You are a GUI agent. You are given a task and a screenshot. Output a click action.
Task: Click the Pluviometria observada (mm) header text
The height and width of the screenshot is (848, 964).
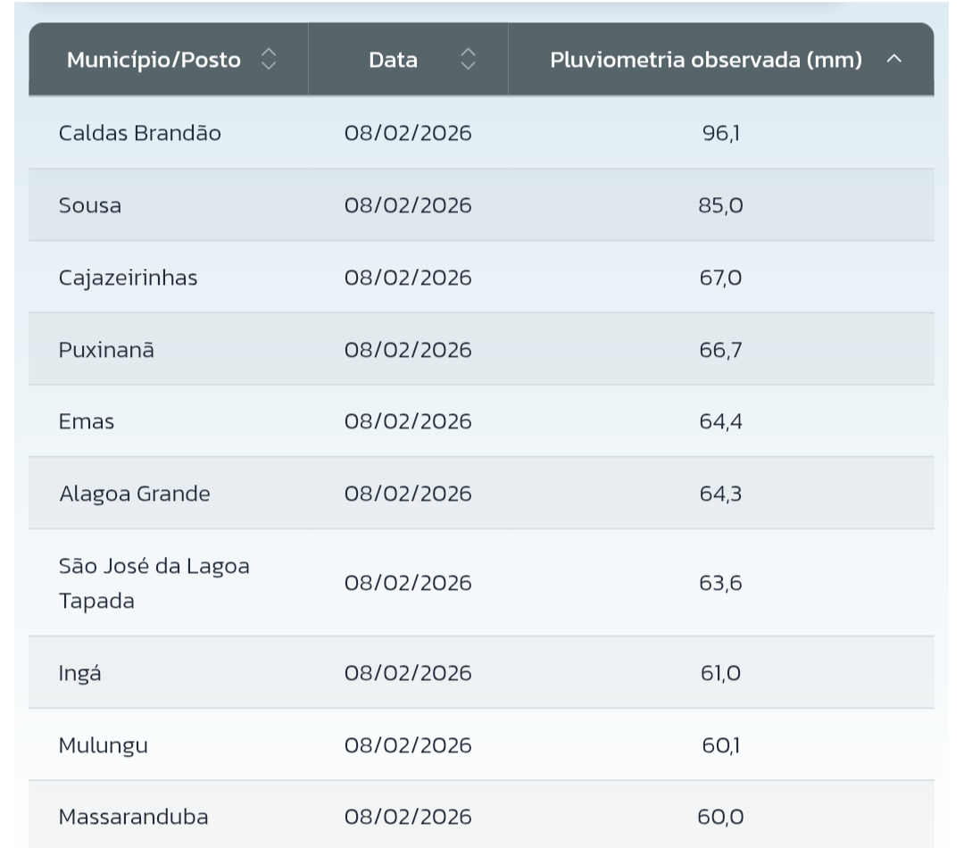[706, 61]
